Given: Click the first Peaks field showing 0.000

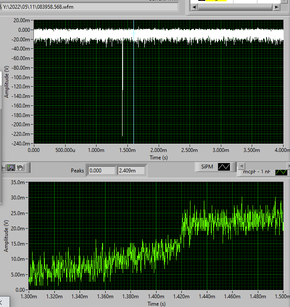Looking at the screenshot, I should [101, 171].
